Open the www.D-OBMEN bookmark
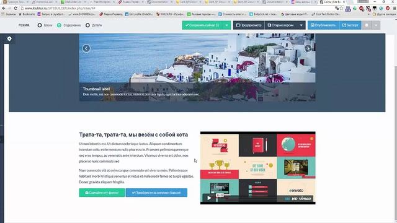 pos(82,14)
